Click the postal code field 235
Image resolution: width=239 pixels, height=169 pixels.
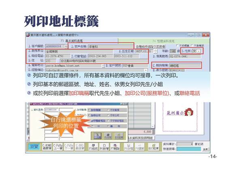click(x=51, y=61)
